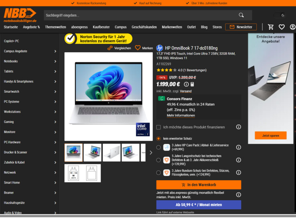
Task: Click the HP brand logo
Action: tap(160, 48)
